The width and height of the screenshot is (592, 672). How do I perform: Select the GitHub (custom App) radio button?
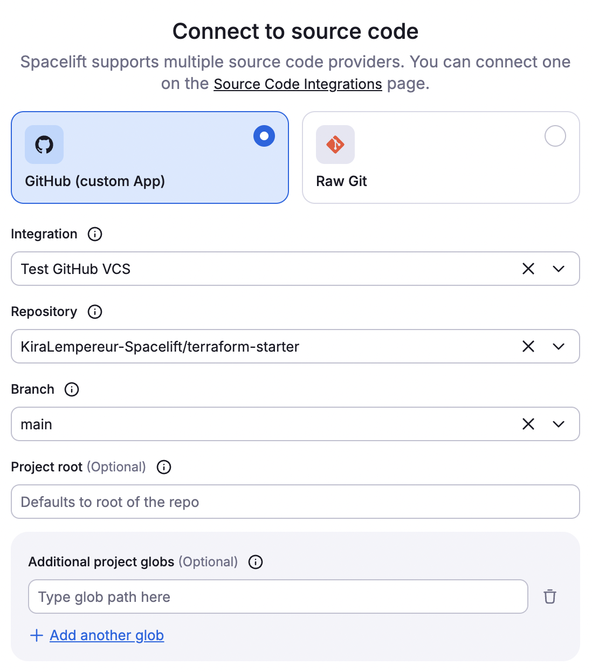264,136
